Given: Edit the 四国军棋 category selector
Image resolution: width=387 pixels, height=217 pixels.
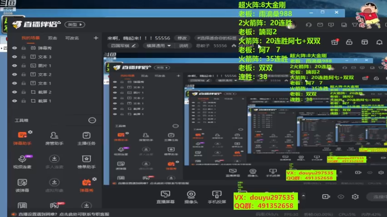Looking at the screenshot, I should [x=123, y=46].
